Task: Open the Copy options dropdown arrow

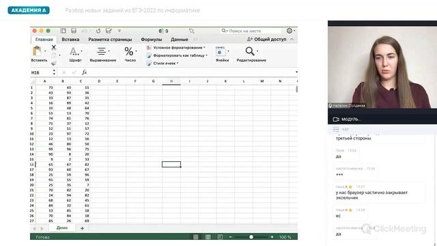Action: (59, 55)
